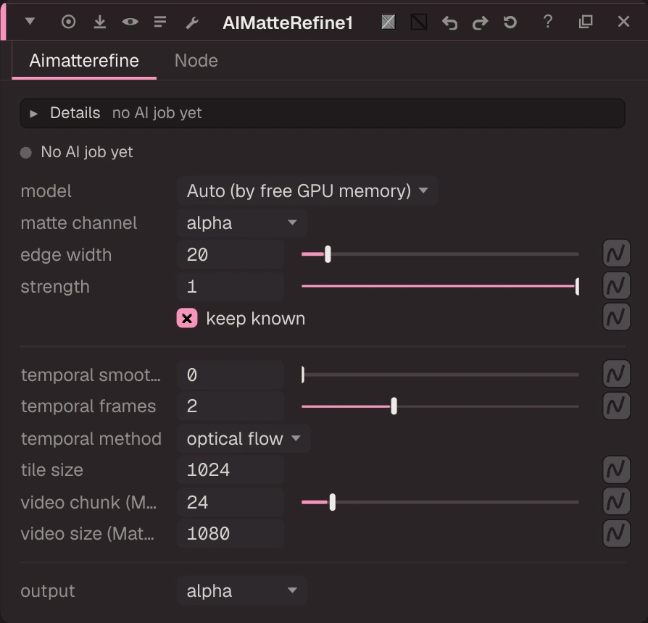Click the download arrow icon in header
Image resolution: width=648 pixels, height=623 pixels.
click(99, 22)
